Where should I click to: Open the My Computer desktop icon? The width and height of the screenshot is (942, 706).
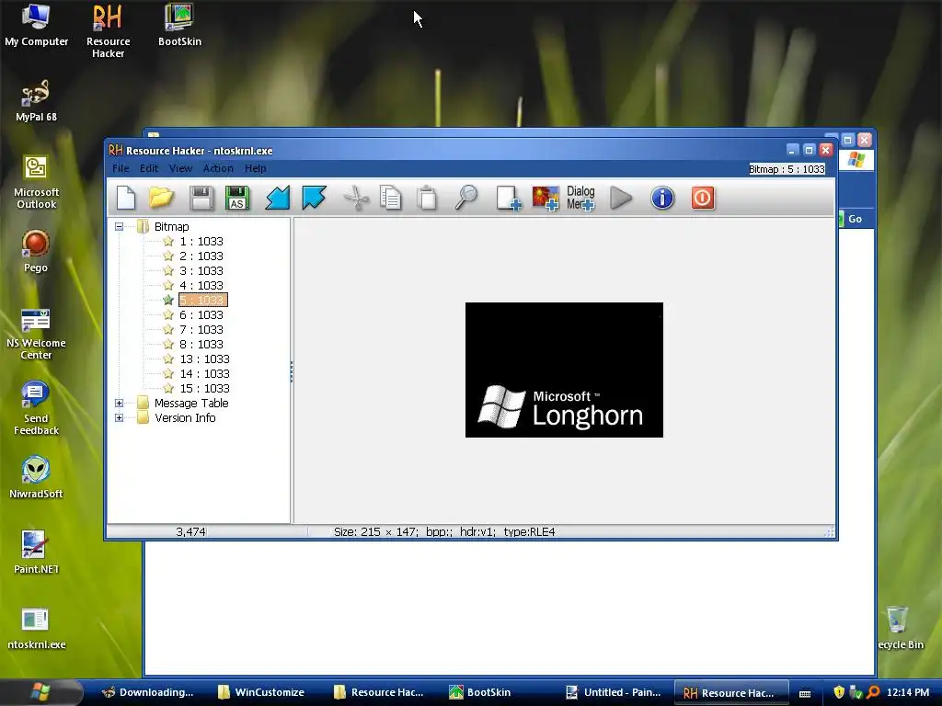pos(36,25)
